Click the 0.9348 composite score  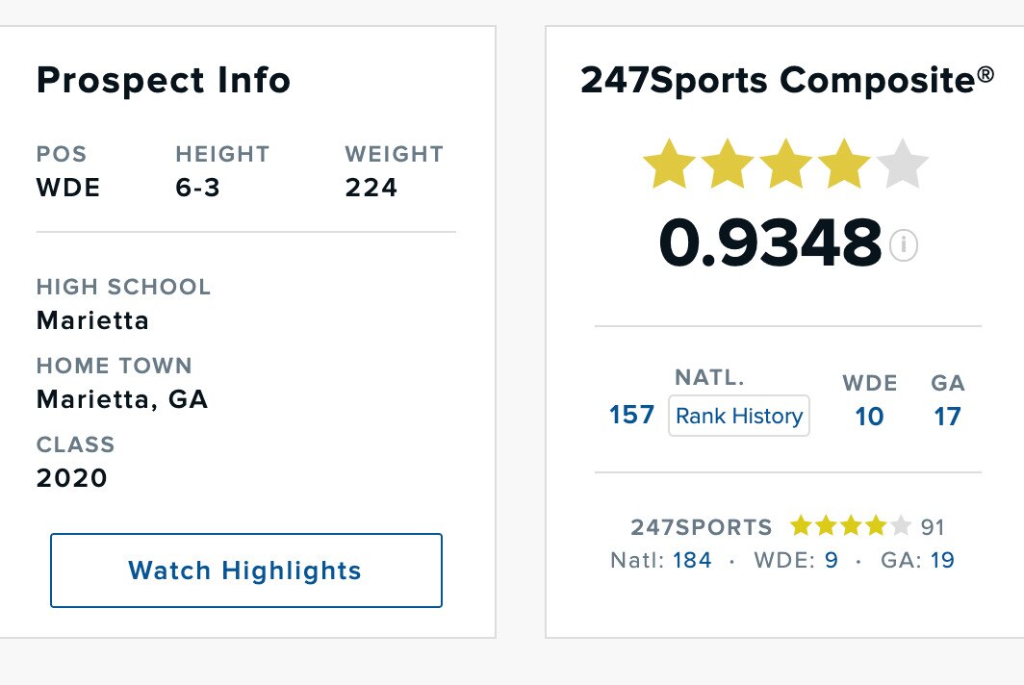[770, 243]
